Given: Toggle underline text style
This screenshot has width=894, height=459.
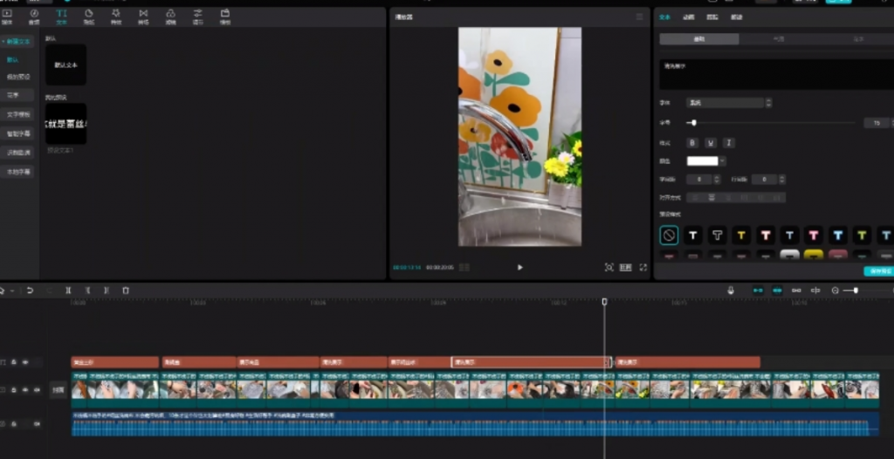Looking at the screenshot, I should click(711, 142).
